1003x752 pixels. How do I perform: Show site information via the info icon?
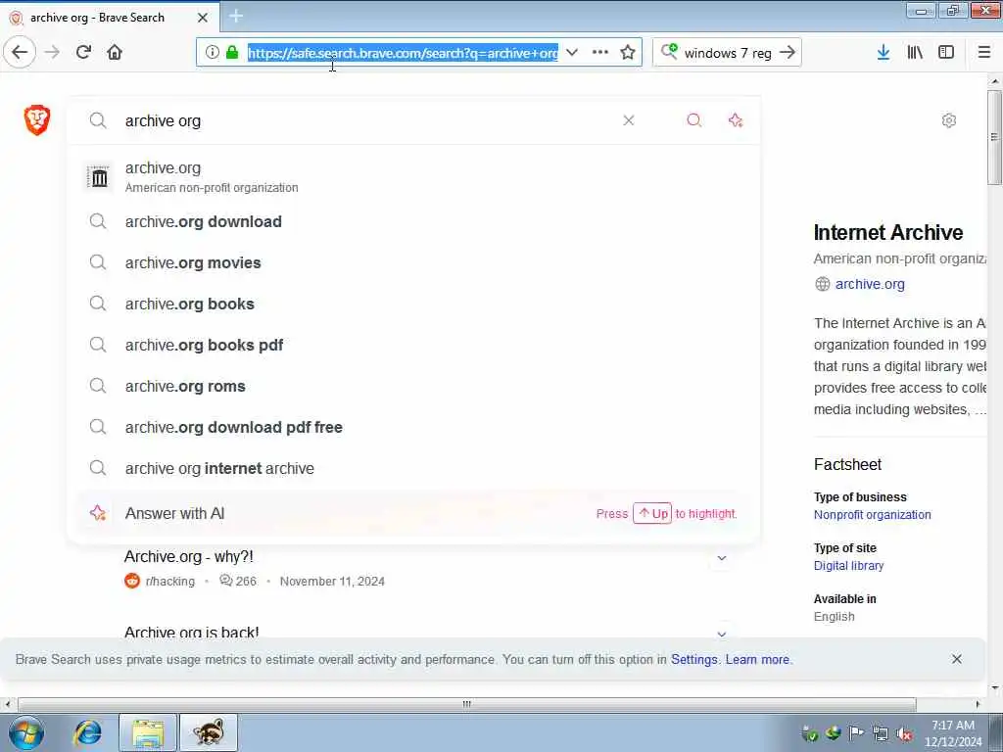click(212, 53)
